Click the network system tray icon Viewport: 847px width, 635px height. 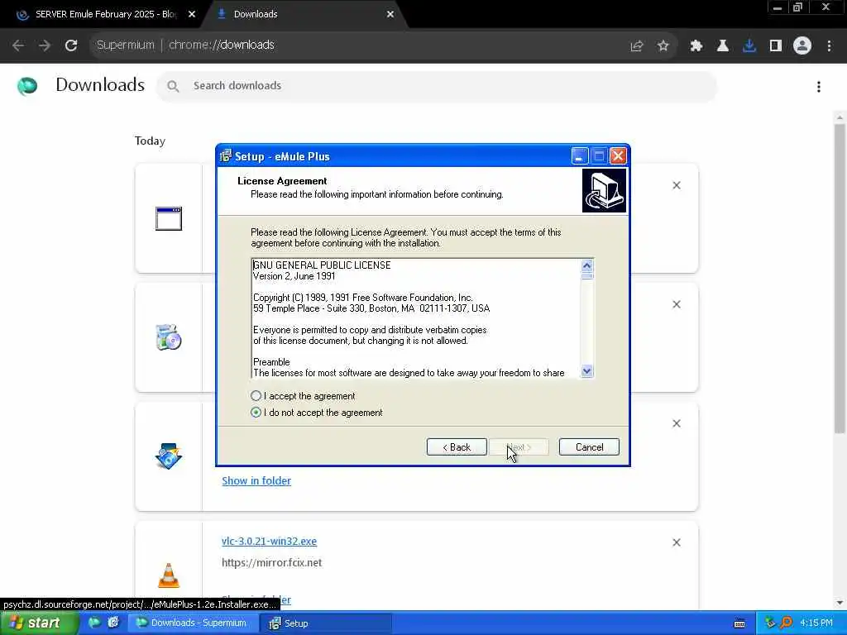pyautogui.click(x=770, y=623)
